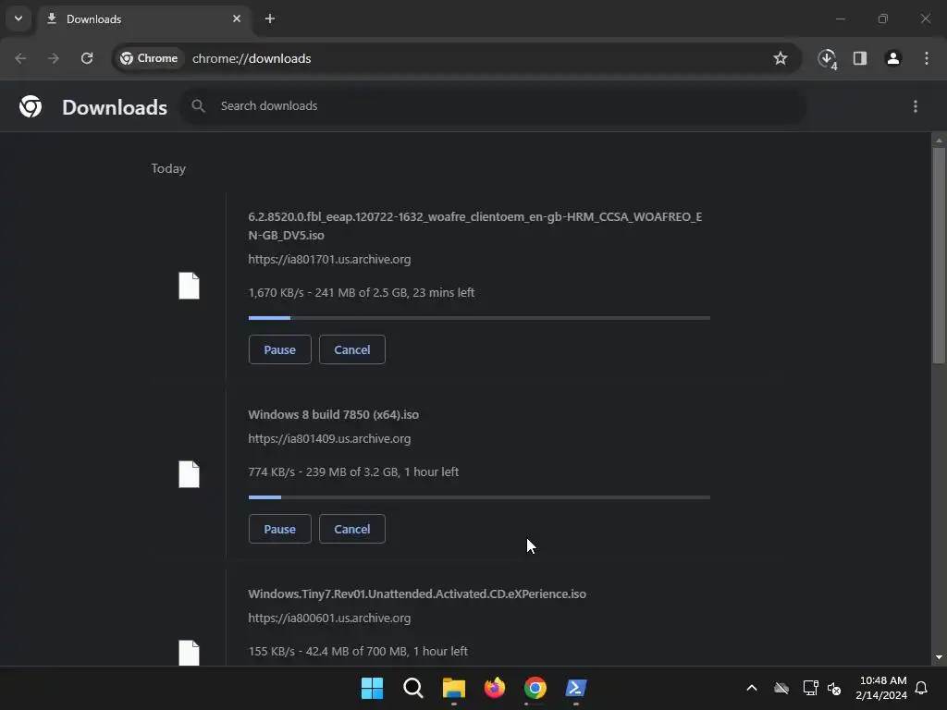The width and height of the screenshot is (947, 710).
Task: Click the OneDrive cloud tray icon
Action: point(781,688)
